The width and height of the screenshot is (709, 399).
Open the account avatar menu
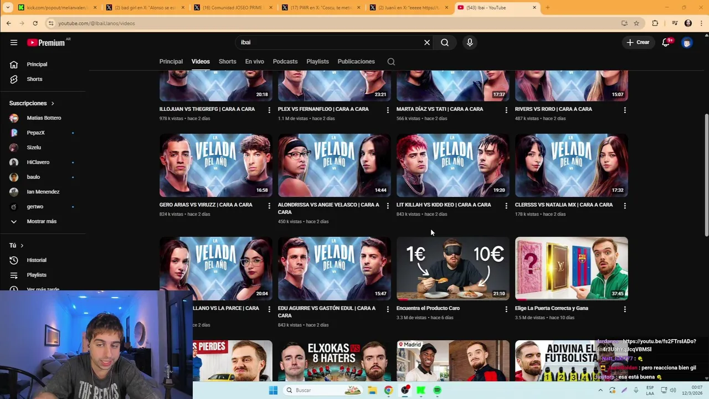(687, 42)
